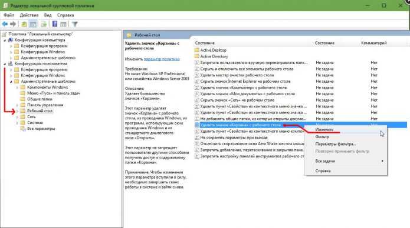410x228 pixels.
Task: Click policy icon of Удалить мастер очистки рабочего стола
Action: click(x=197, y=75)
